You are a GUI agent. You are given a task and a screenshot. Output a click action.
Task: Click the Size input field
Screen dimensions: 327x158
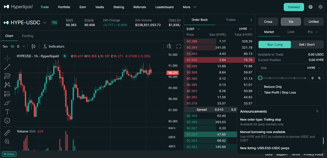click(291, 68)
